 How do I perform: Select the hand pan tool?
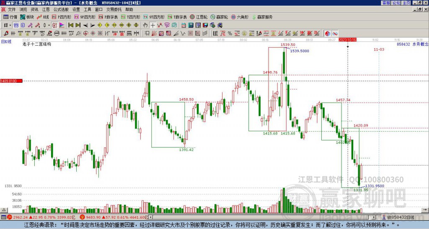[145, 25]
